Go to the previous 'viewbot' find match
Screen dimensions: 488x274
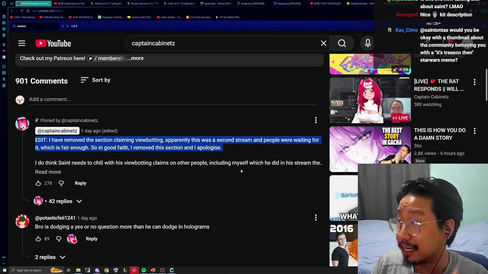tap(63, 26)
